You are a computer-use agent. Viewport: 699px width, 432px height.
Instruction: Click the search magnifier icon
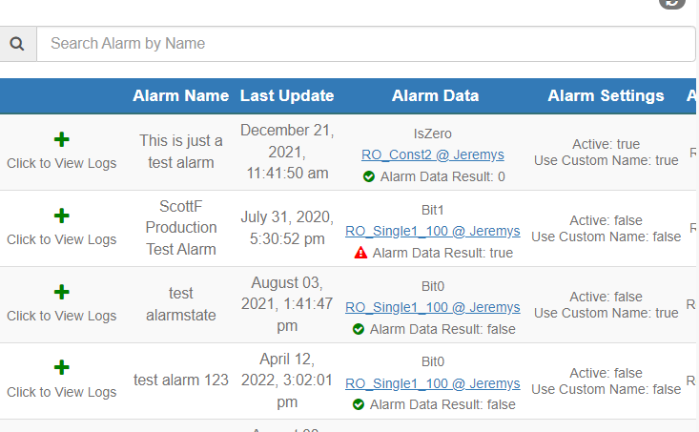[x=17, y=44]
